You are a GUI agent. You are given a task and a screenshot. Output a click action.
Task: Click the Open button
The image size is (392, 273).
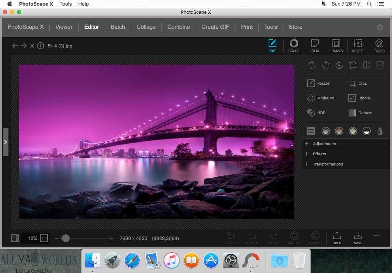coord(337,238)
